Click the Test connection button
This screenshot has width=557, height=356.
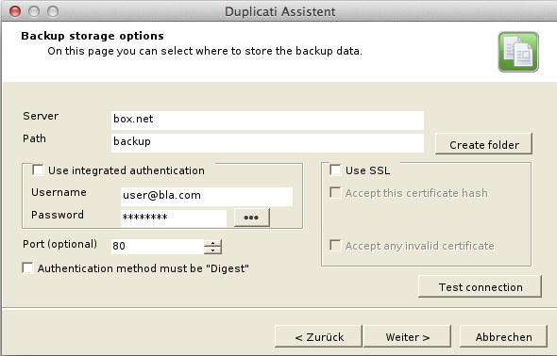480,286
